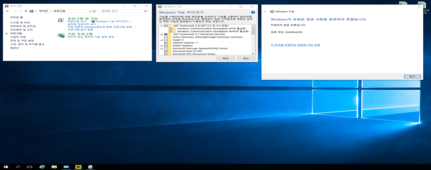Screen dimensions: 431x170
Task: Open Task View from taskbar
Action: (30, 167)
